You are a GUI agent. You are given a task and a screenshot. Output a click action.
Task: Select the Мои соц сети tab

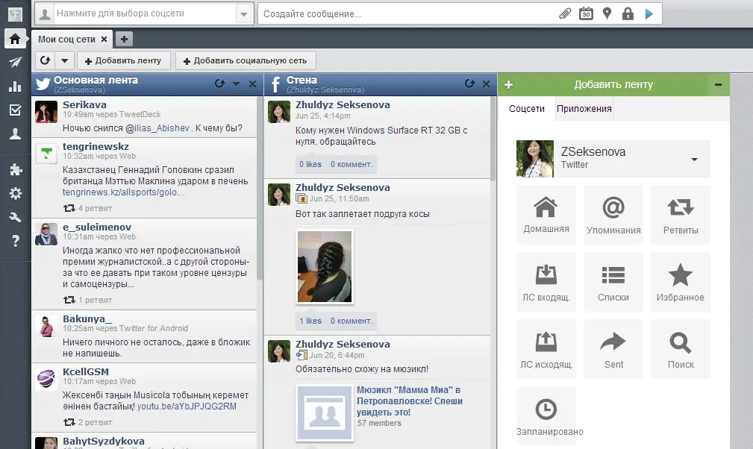pyautogui.click(x=66, y=40)
